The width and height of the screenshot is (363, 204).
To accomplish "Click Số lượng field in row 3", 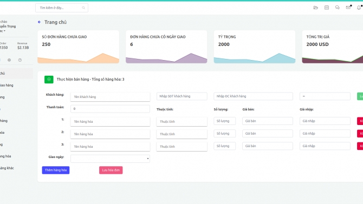I will pos(224,146).
